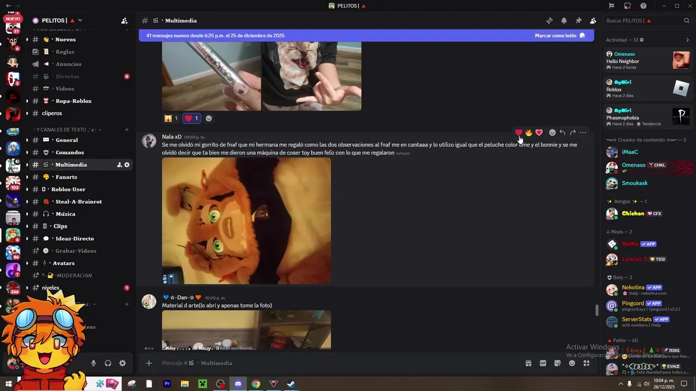Image resolution: width=696 pixels, height=391 pixels.
Task: Collapse the CANALES DE TEXTO category
Action: [68, 130]
